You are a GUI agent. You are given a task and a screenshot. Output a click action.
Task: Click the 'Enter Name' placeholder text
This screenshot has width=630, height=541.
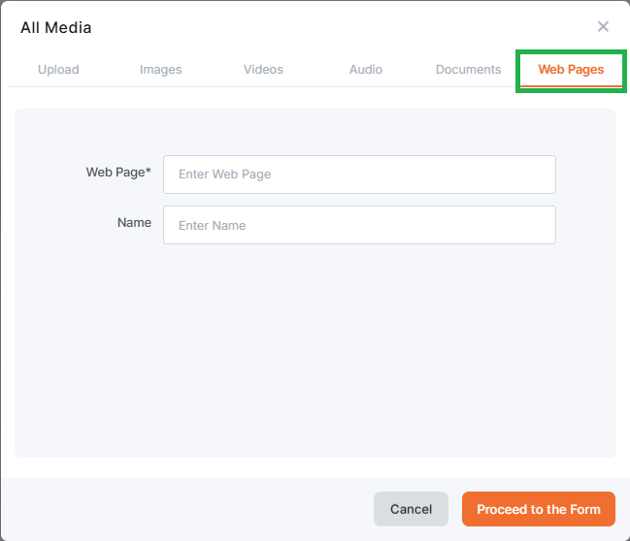212,226
